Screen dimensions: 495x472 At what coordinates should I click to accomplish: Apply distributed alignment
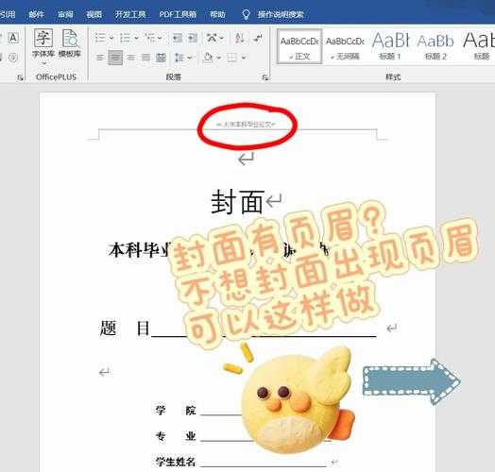tap(161, 58)
